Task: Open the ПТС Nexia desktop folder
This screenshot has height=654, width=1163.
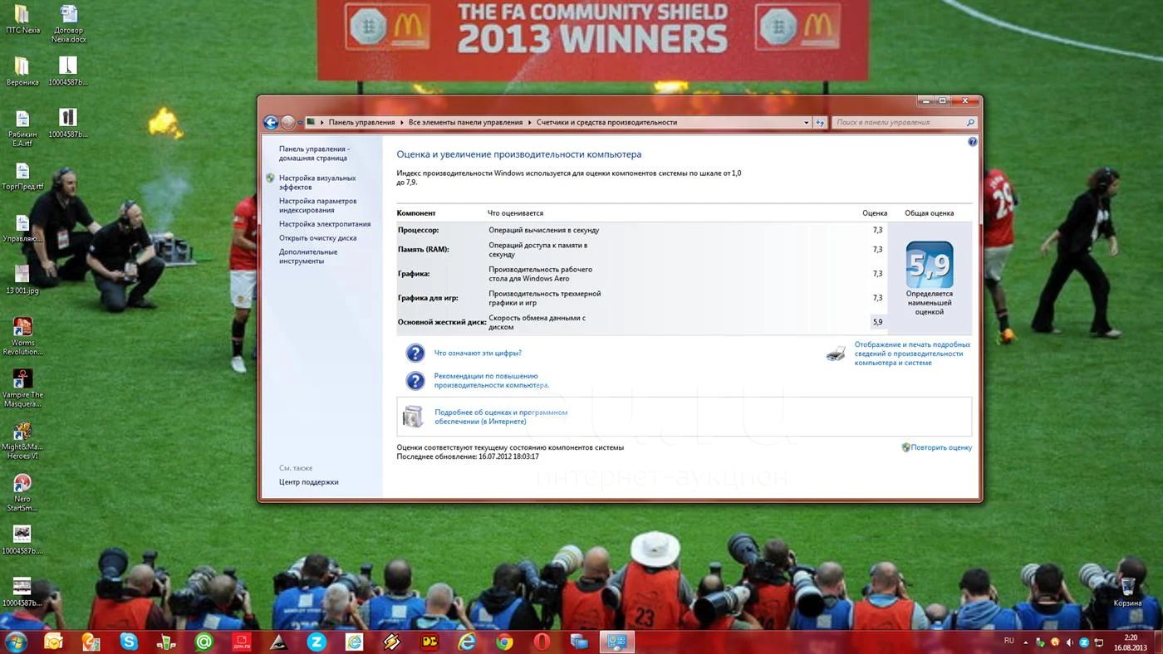Action: click(22, 19)
